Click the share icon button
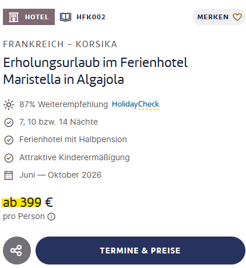The width and height of the screenshot is (246, 268). pyautogui.click(x=17, y=251)
